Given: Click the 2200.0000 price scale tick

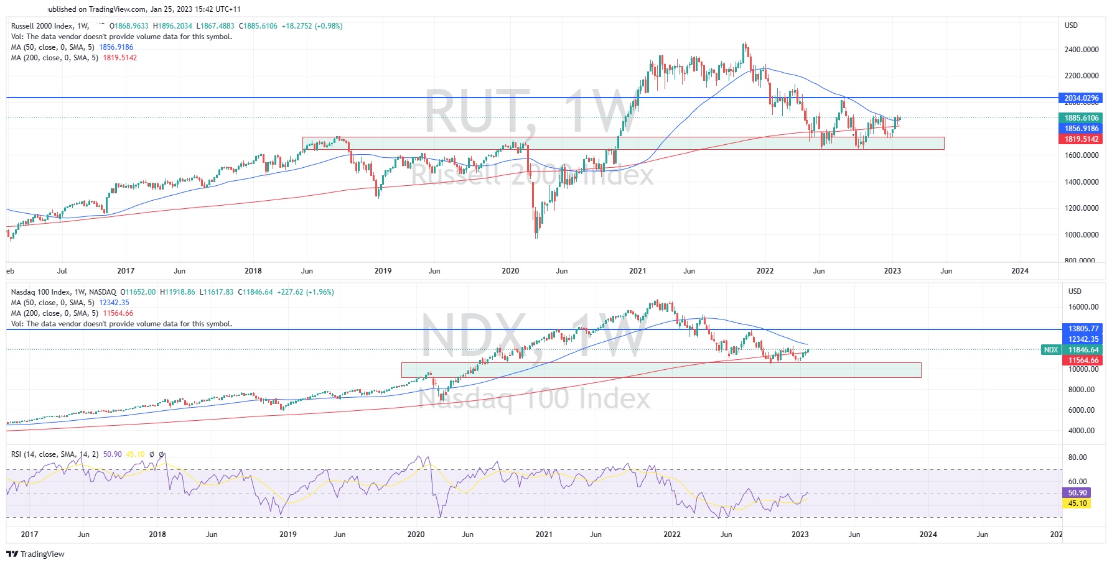Looking at the screenshot, I should pyautogui.click(x=1082, y=76).
